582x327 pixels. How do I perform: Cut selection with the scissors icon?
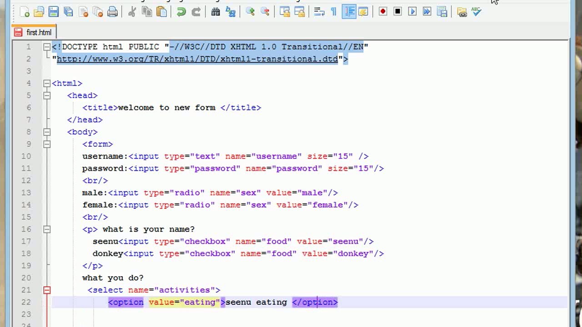132,12
